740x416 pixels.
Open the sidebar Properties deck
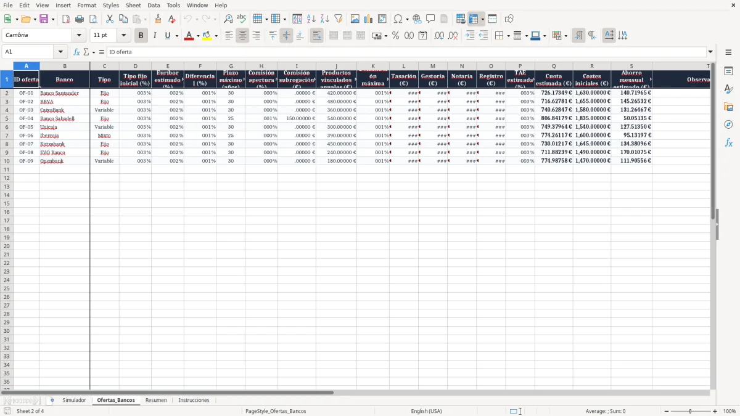[728, 71]
